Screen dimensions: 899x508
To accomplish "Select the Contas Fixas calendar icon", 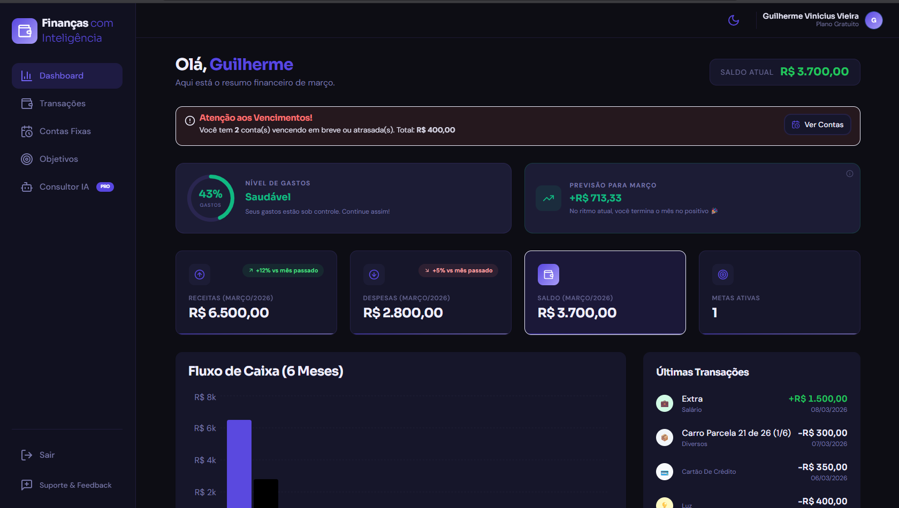I will click(27, 131).
